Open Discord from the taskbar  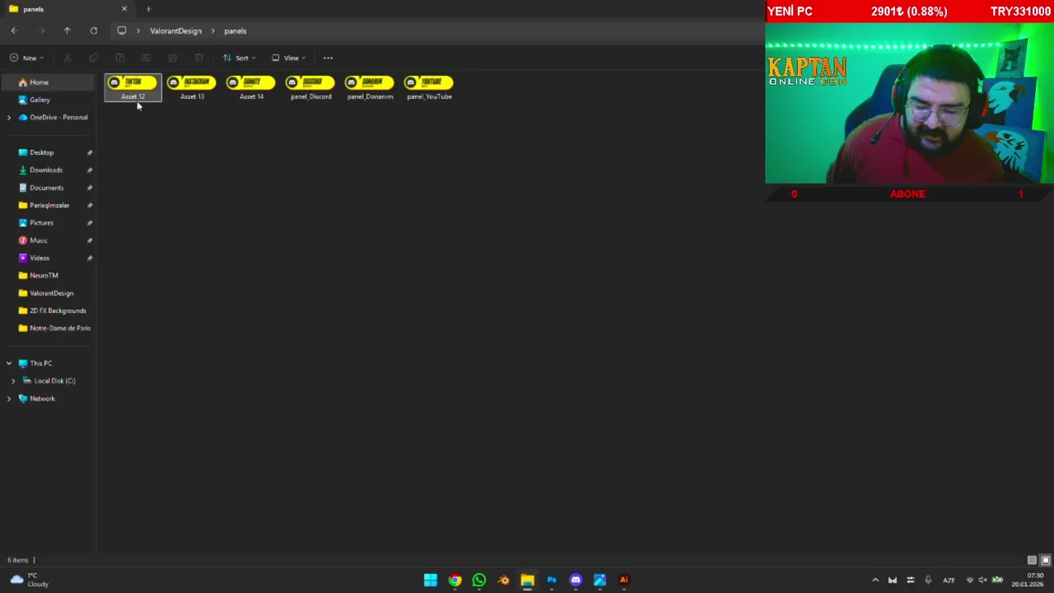(x=576, y=580)
